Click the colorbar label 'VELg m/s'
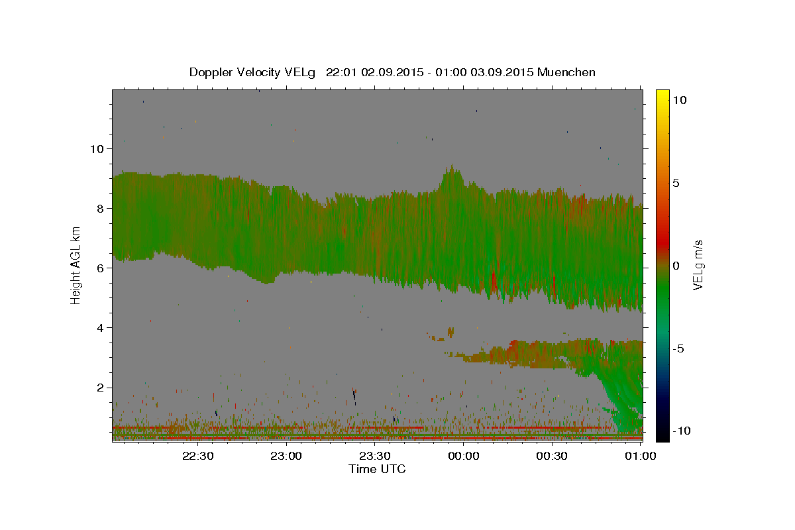 (698, 265)
